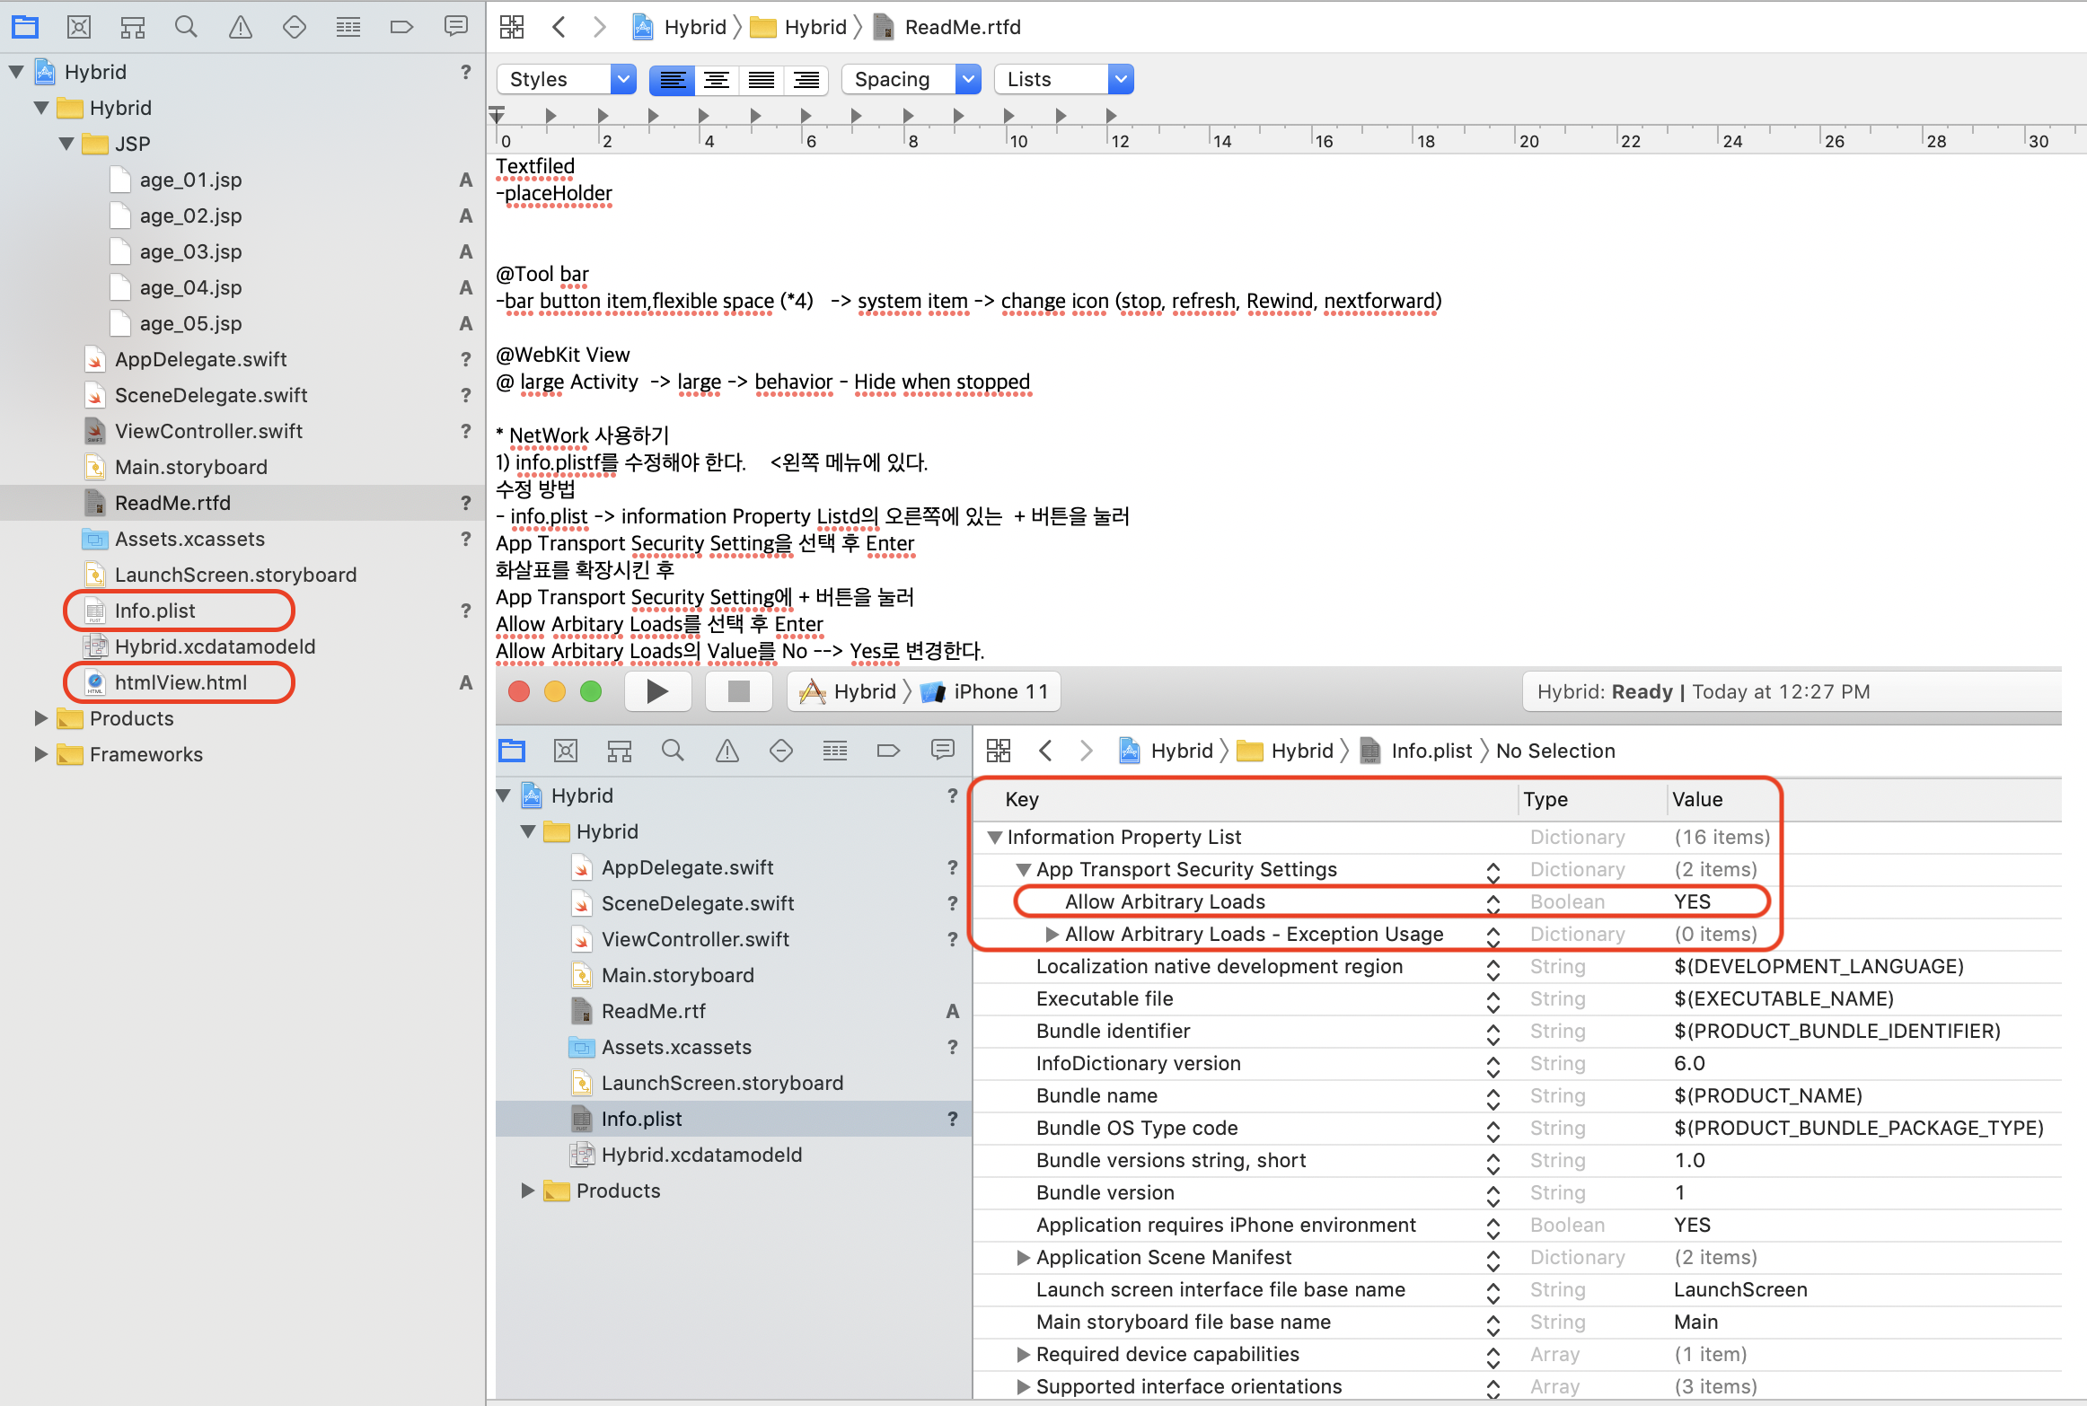Select the Hybrid folder breadcrumb item

803,27
